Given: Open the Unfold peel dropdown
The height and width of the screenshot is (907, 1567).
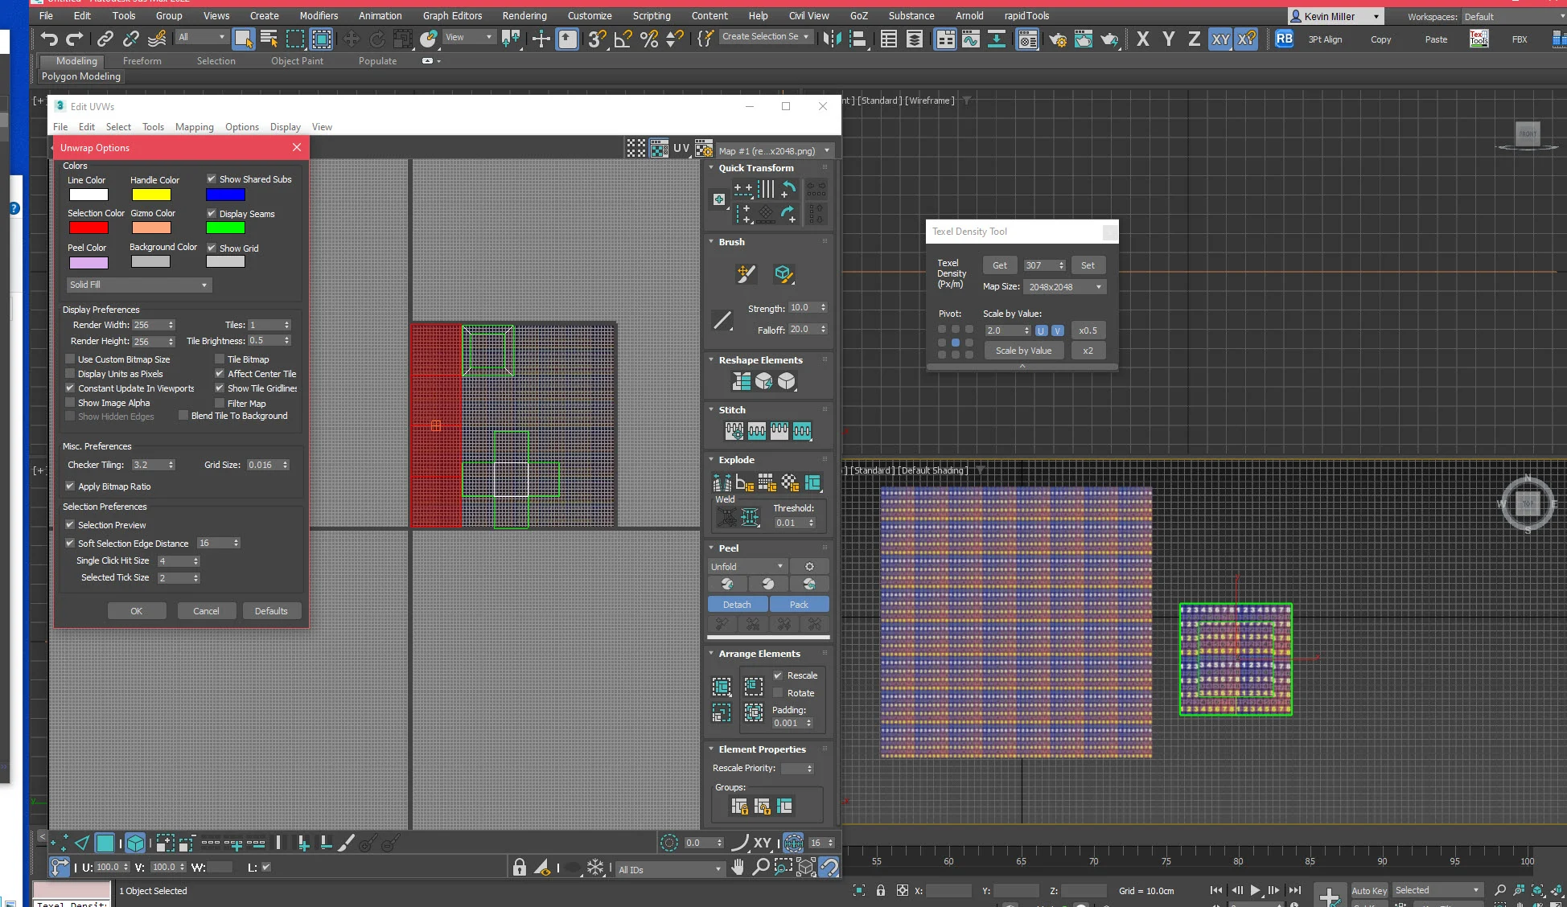Looking at the screenshot, I should click(x=746, y=567).
